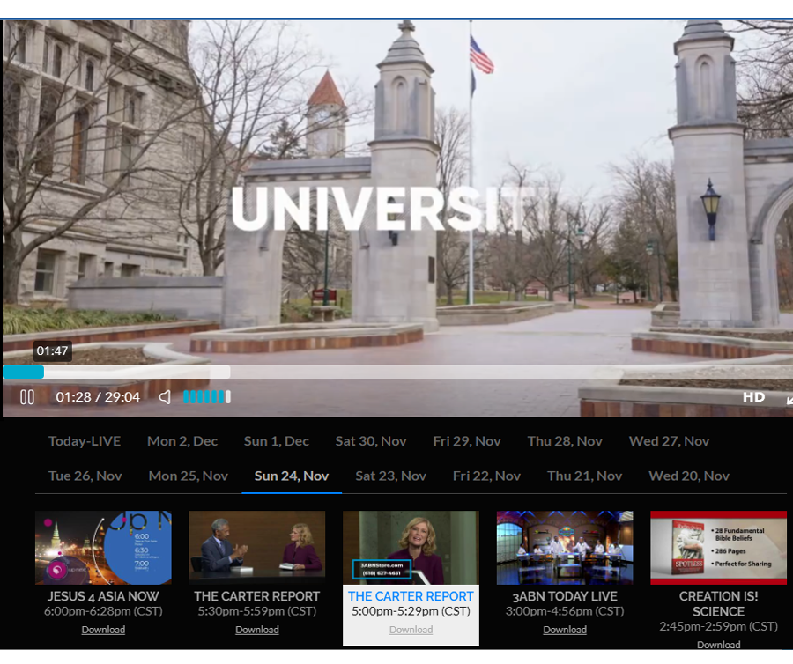Go to Sat 23, Nov schedule

point(390,476)
